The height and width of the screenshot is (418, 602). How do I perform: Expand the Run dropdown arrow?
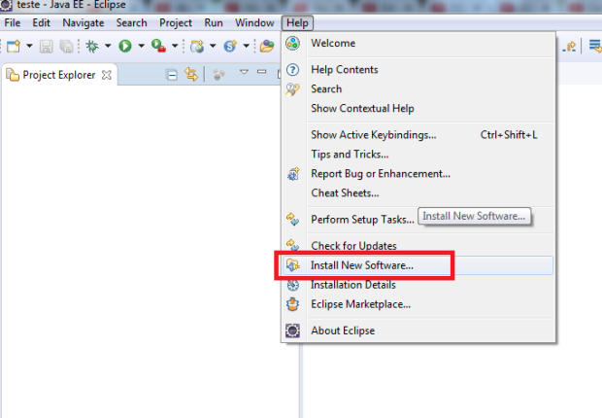(142, 46)
